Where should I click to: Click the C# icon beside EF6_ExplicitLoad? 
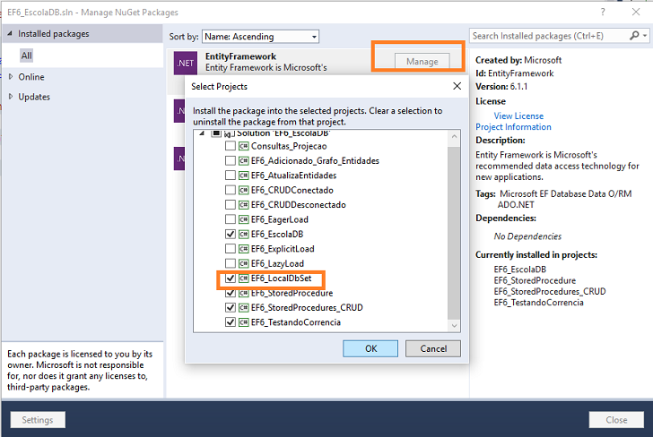tap(244, 249)
